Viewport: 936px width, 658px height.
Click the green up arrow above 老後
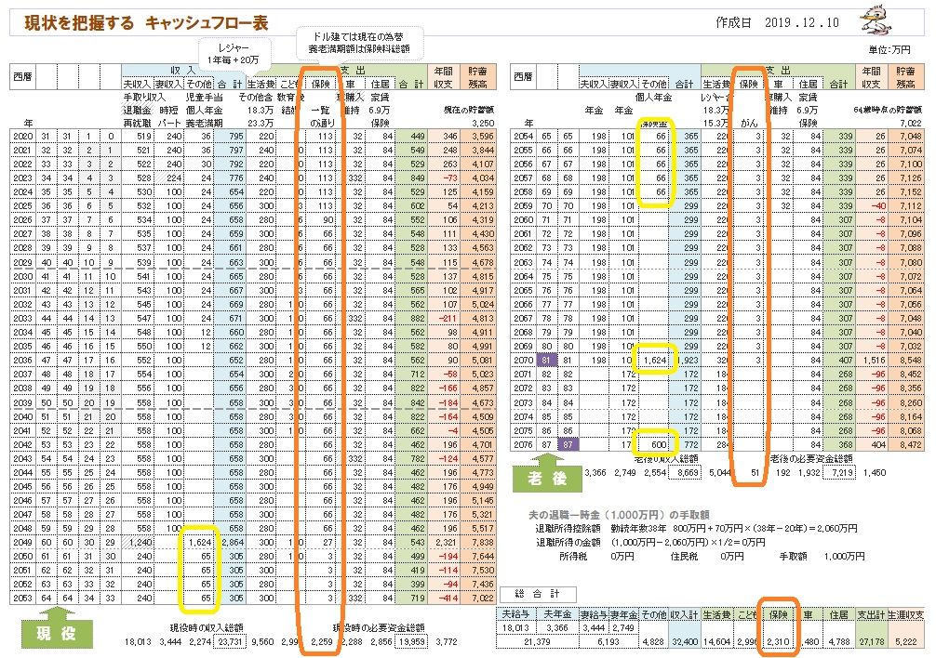click(x=547, y=458)
